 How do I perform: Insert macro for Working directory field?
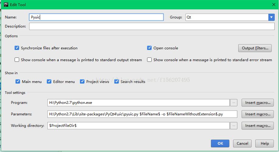257,126
